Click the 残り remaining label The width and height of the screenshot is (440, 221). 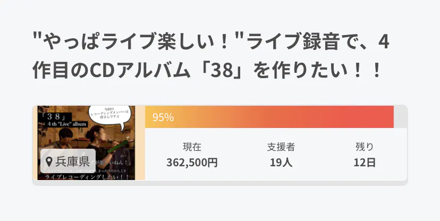[x=365, y=147]
